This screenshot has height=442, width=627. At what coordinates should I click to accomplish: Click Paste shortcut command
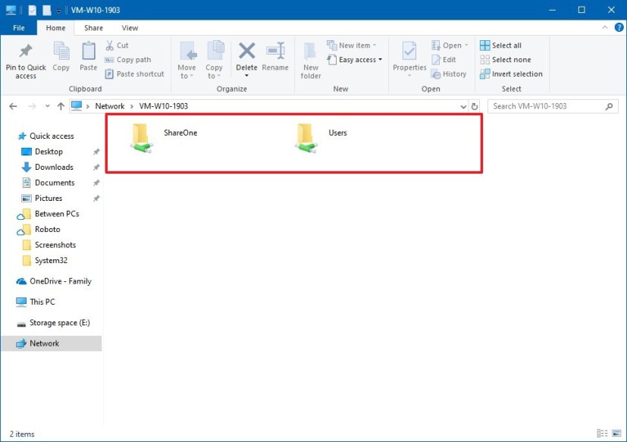134,74
